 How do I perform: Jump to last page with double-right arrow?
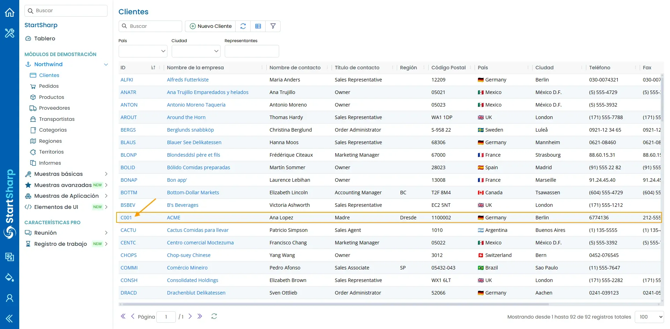200,316
